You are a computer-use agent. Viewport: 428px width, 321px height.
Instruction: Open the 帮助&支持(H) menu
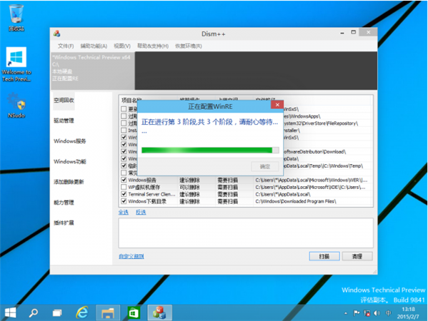click(153, 46)
